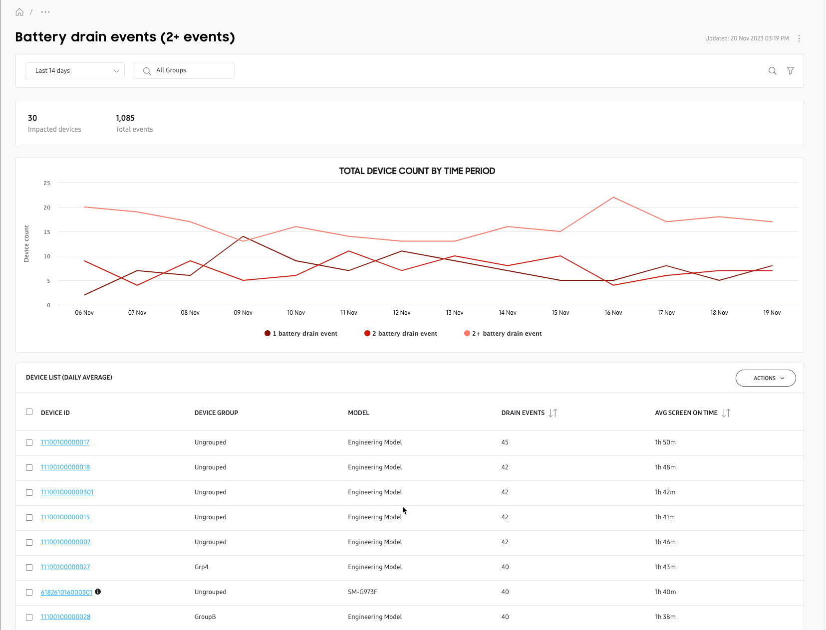Go to the home breadcrumb icon

[x=19, y=12]
